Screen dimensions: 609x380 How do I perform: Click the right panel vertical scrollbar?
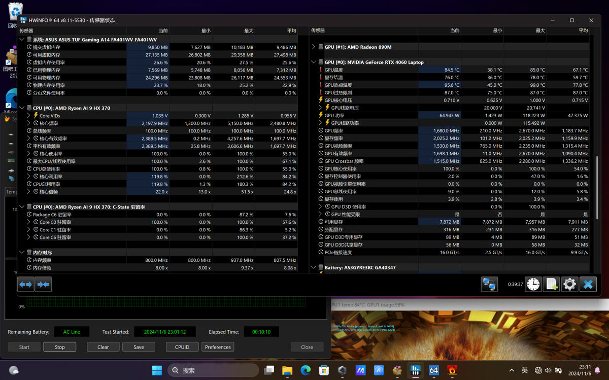point(597,188)
